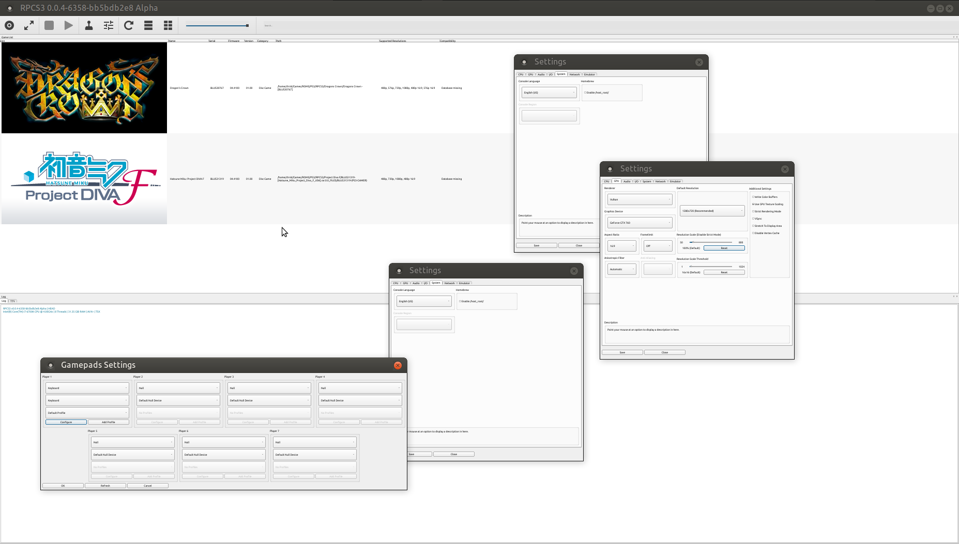Image resolution: width=959 pixels, height=544 pixels.
Task: Open the Renderer dropdown showing Vulkan
Action: pyautogui.click(x=640, y=199)
